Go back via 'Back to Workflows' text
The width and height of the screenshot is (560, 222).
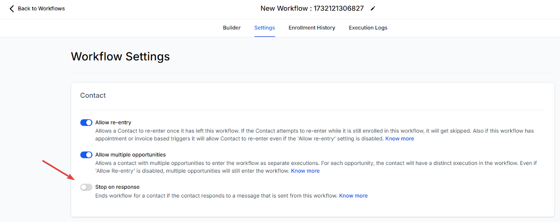[x=41, y=9]
